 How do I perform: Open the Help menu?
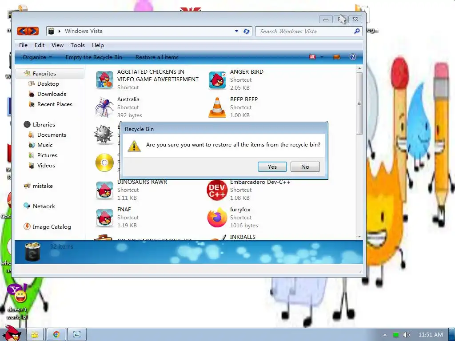pos(98,45)
